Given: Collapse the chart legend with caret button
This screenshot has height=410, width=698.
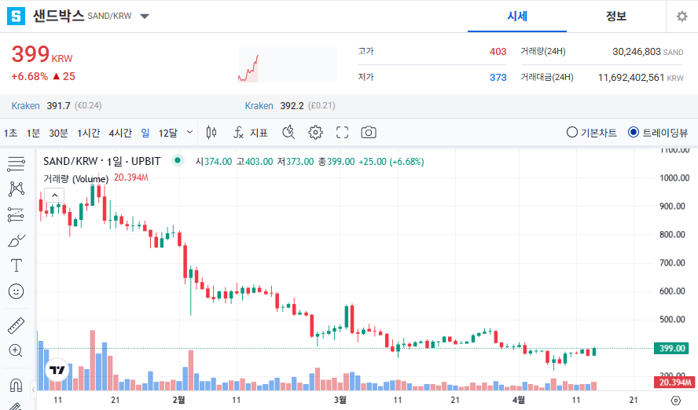Looking at the screenshot, I should (54, 196).
